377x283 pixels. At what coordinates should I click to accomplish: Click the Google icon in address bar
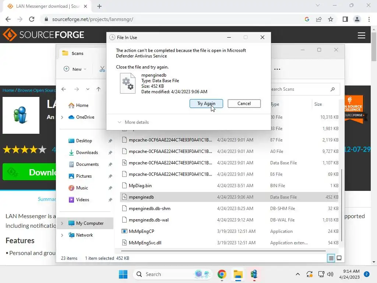tap(307, 19)
